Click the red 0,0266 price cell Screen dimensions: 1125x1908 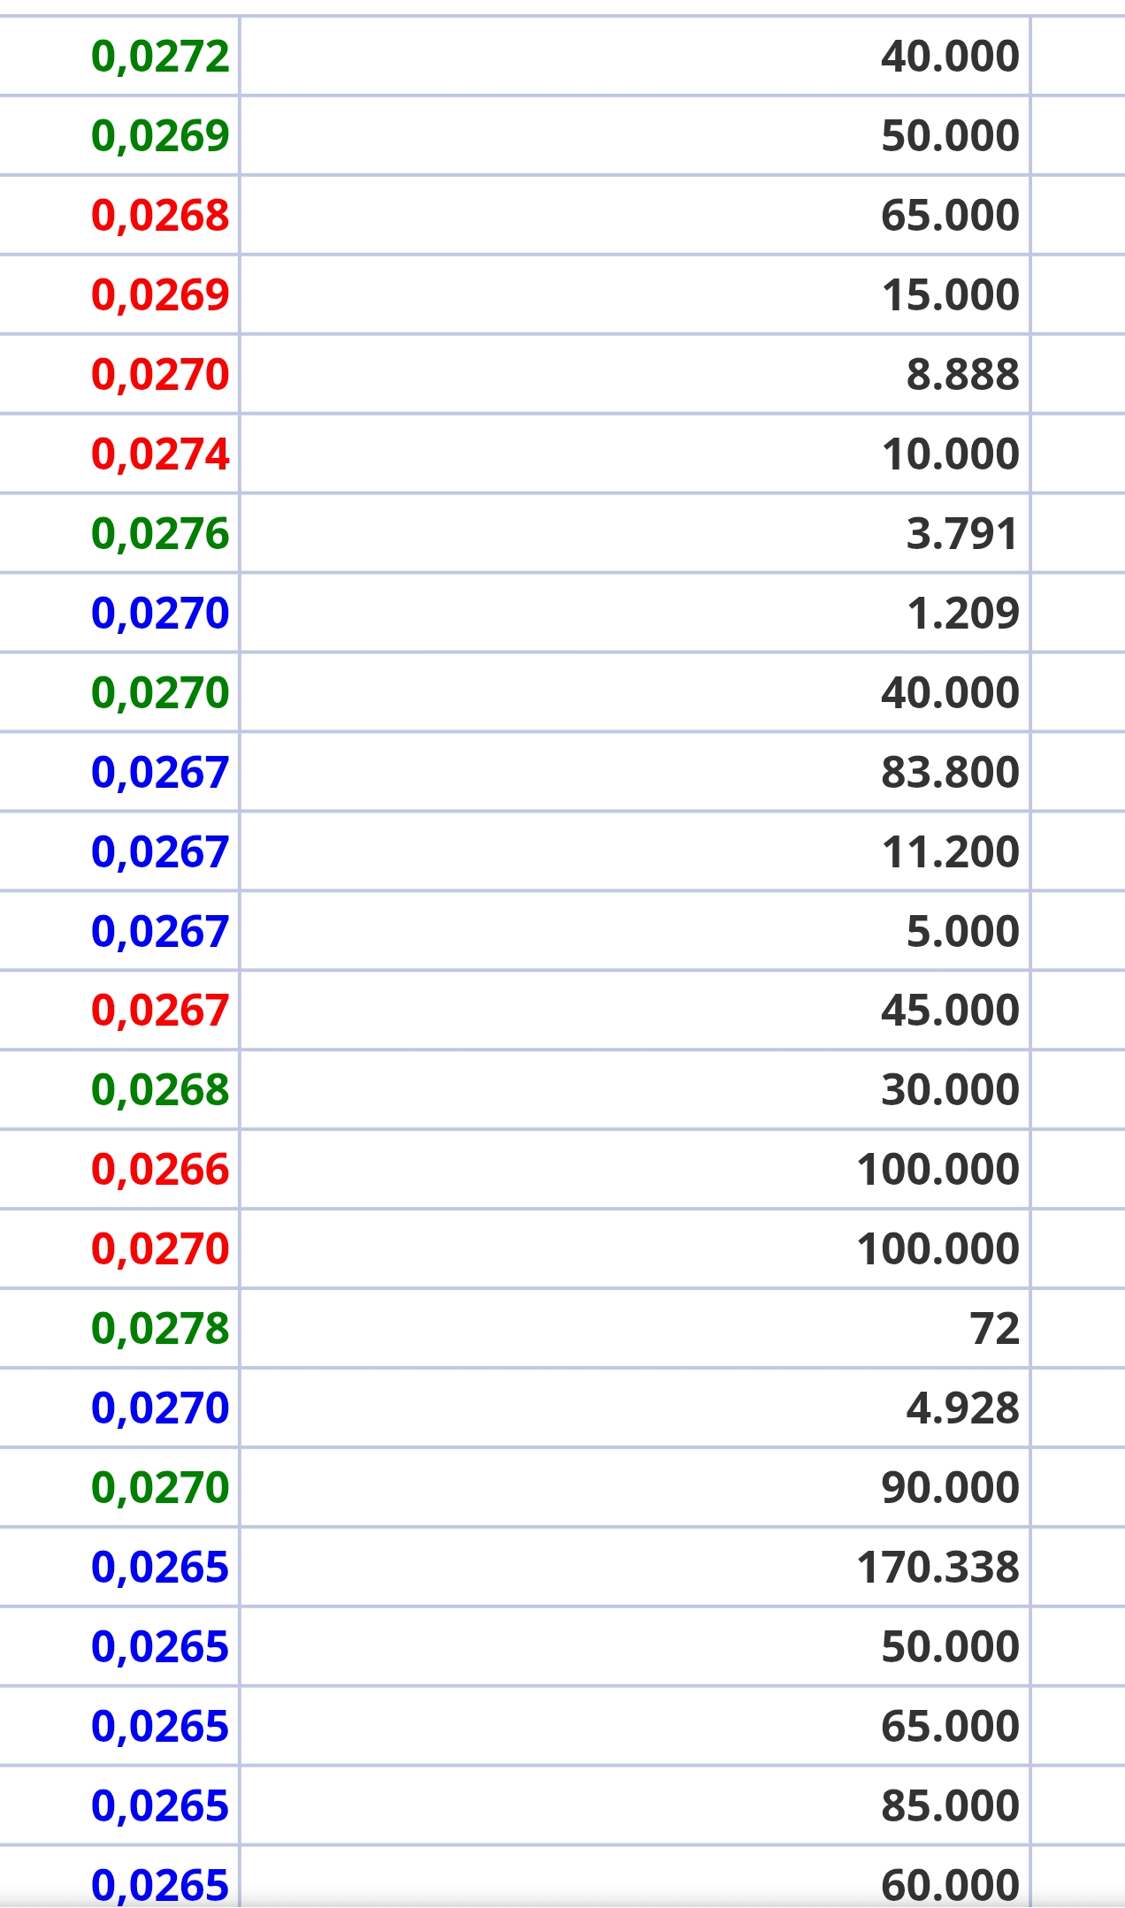click(x=160, y=1170)
